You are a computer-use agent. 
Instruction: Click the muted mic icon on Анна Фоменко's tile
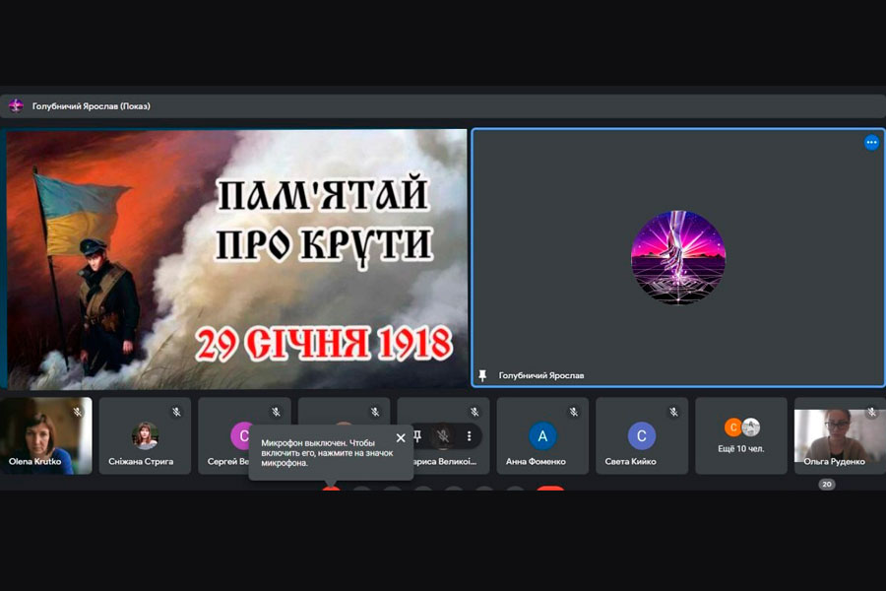574,413
